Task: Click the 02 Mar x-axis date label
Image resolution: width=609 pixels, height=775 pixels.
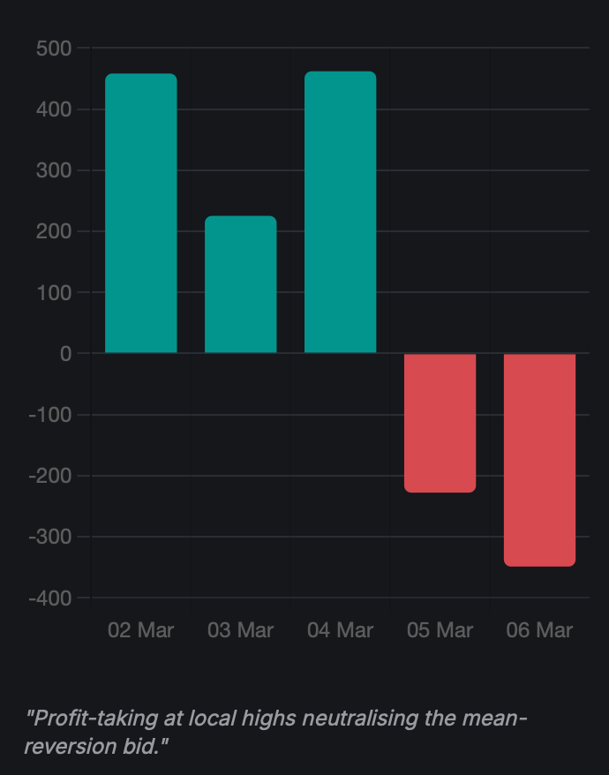Action: click(x=141, y=630)
